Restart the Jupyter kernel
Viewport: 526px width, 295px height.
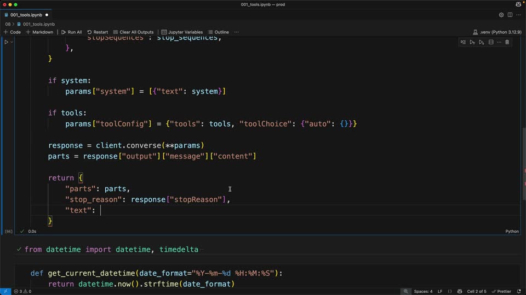pos(98,32)
